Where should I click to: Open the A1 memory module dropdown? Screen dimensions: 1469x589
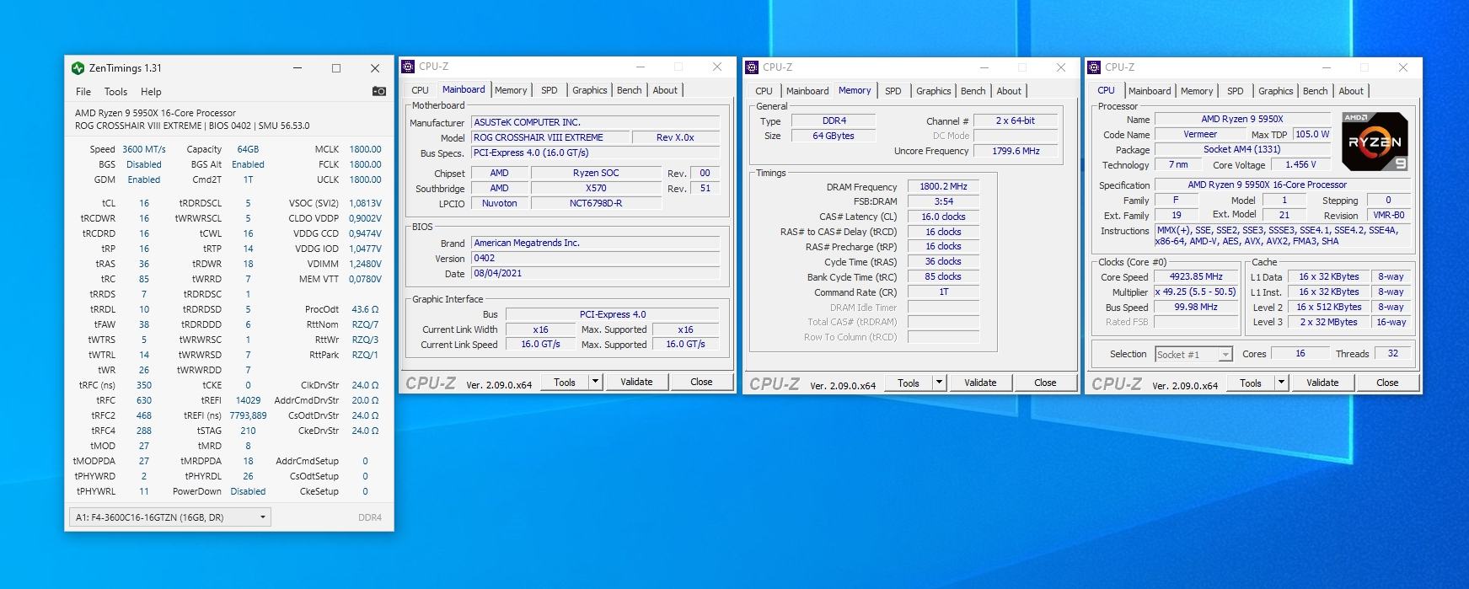coord(170,517)
